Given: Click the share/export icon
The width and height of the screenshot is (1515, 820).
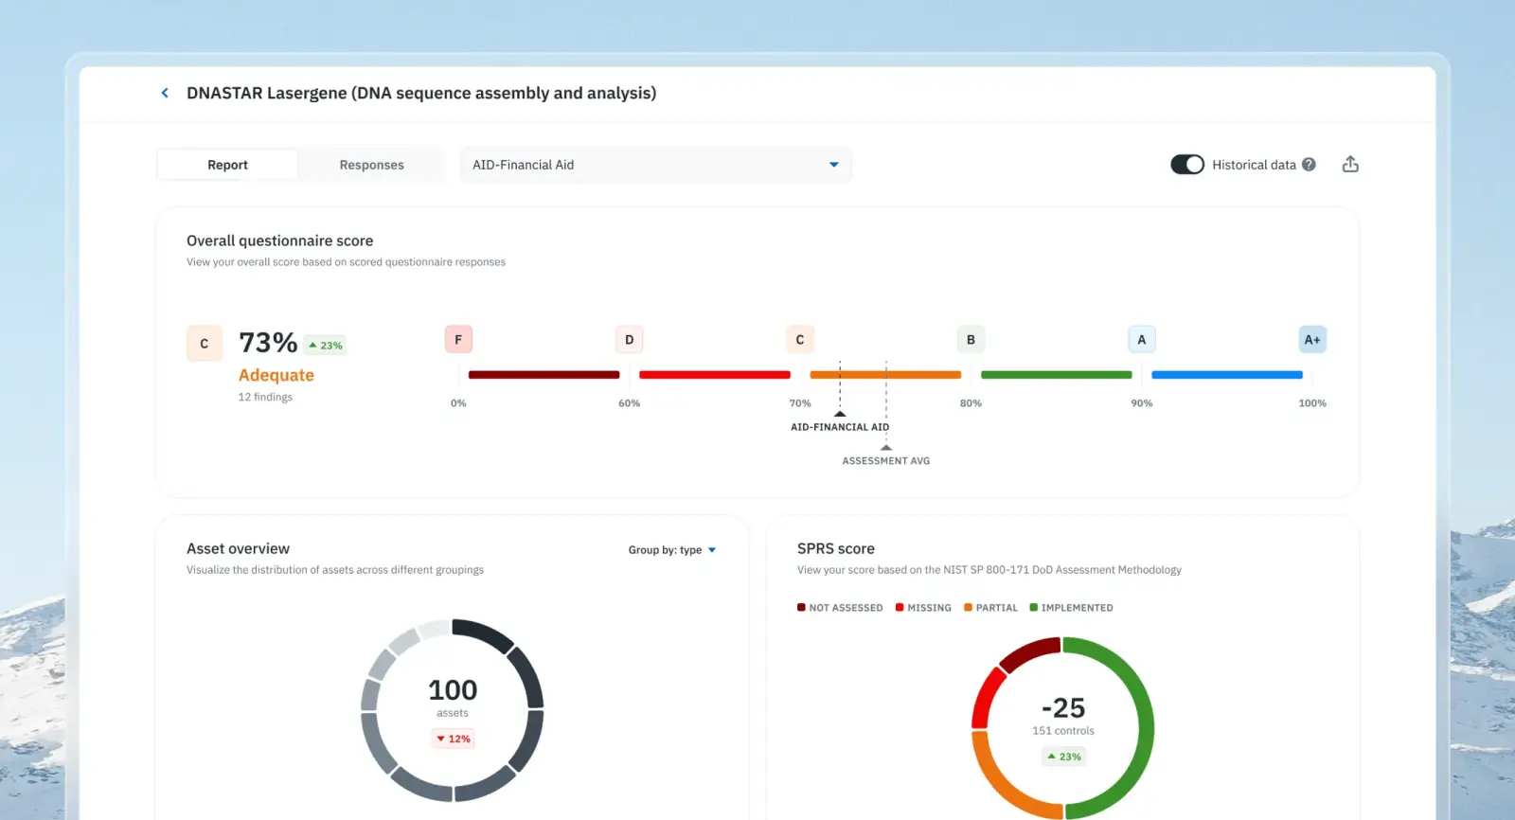Looking at the screenshot, I should click(1350, 165).
